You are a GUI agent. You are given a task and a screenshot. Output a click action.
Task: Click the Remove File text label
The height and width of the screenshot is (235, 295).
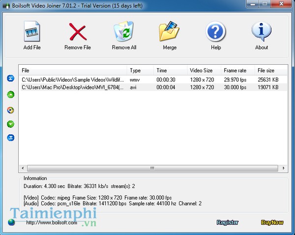coord(78,48)
